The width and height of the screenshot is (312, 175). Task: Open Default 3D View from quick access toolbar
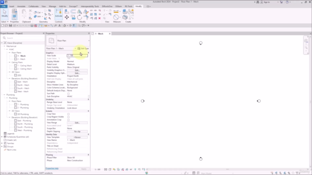click(64, 26)
